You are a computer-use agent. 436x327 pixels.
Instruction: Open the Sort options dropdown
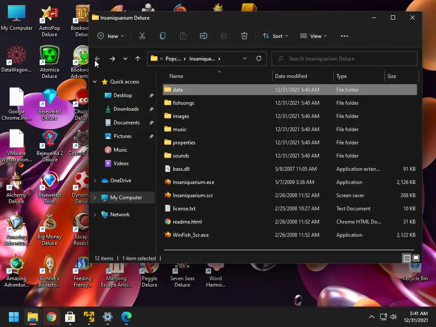[x=275, y=36]
